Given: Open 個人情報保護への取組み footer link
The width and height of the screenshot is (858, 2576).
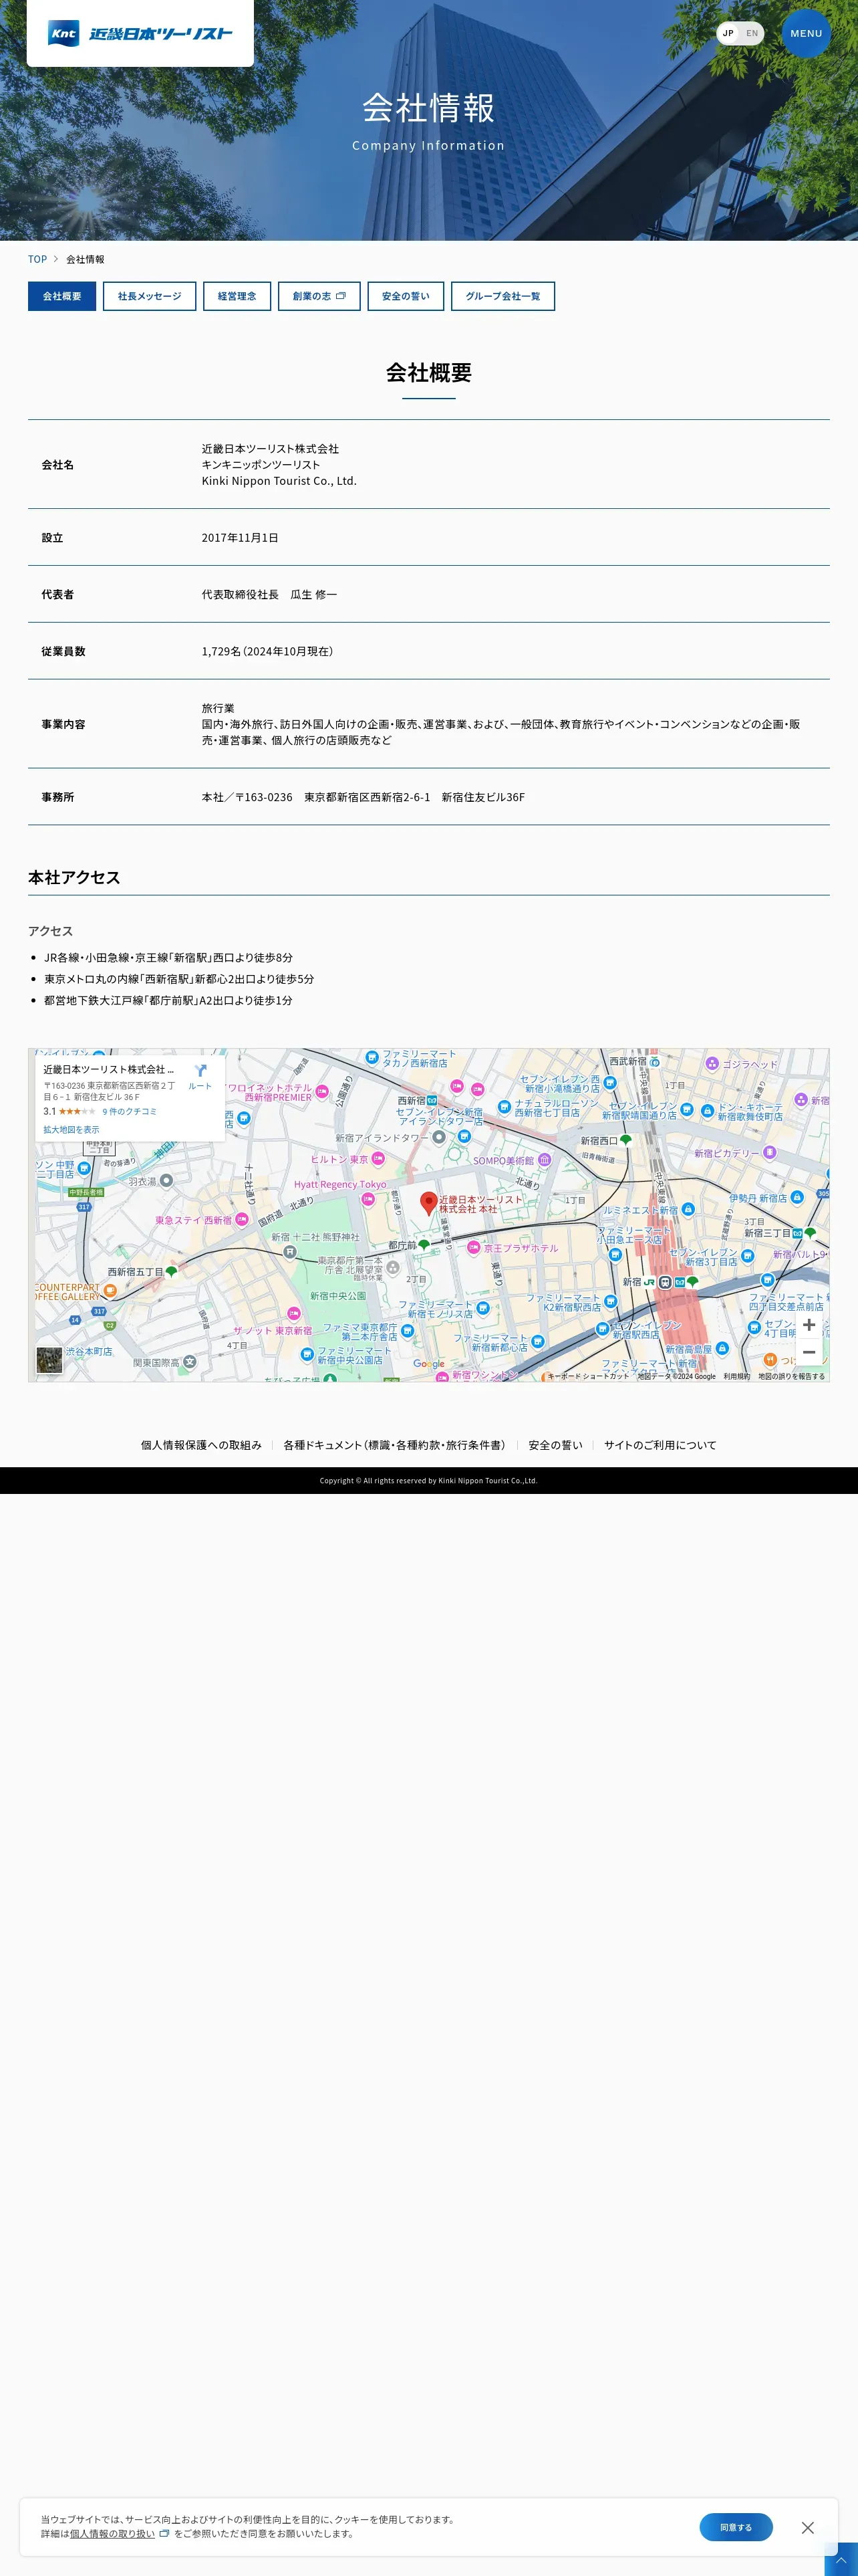Looking at the screenshot, I should coord(200,1445).
